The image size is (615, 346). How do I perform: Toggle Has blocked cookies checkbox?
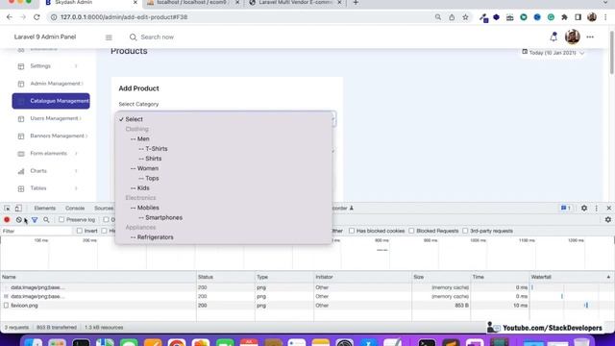[x=352, y=231]
